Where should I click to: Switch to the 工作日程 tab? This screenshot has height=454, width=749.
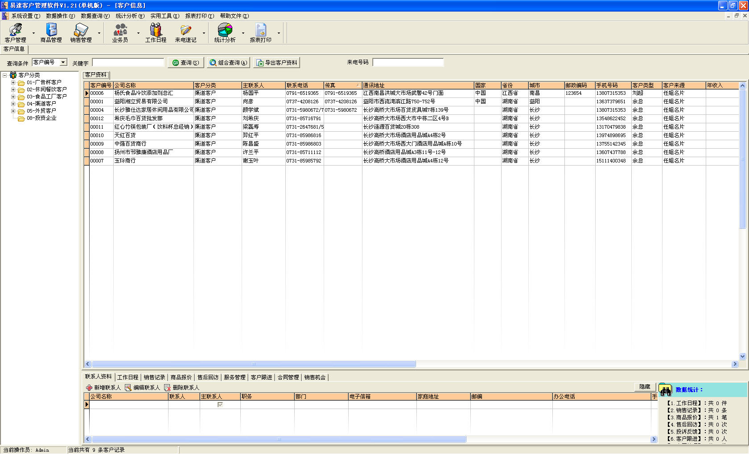coord(128,377)
